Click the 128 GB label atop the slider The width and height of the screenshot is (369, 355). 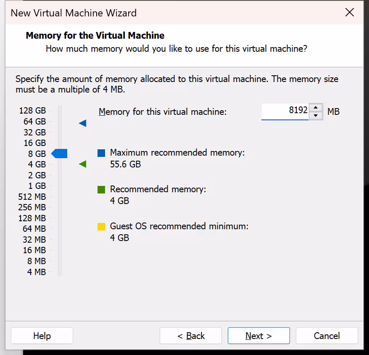(x=32, y=111)
